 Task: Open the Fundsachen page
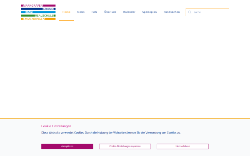(x=172, y=12)
